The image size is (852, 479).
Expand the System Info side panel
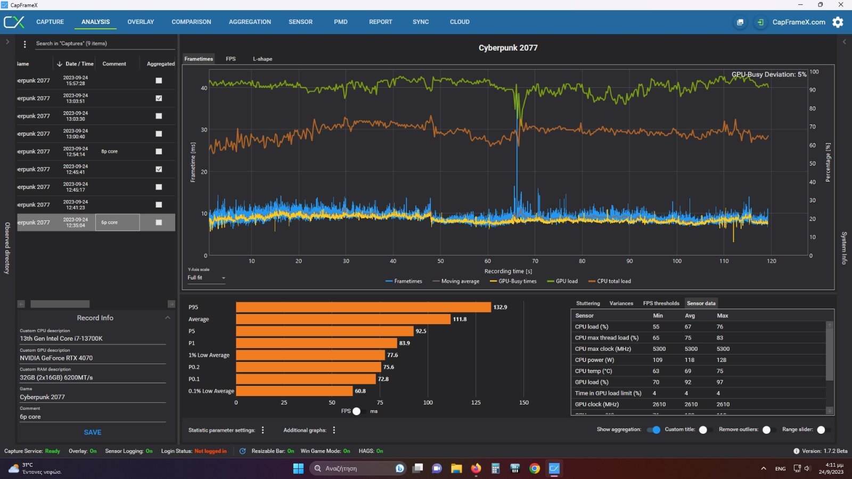tap(844, 42)
